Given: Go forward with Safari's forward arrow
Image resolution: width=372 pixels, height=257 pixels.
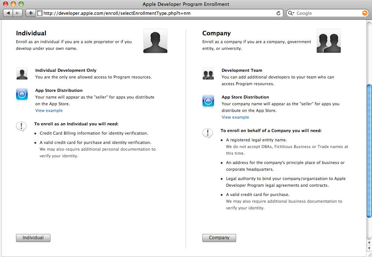Looking at the screenshot, I should [18, 13].
